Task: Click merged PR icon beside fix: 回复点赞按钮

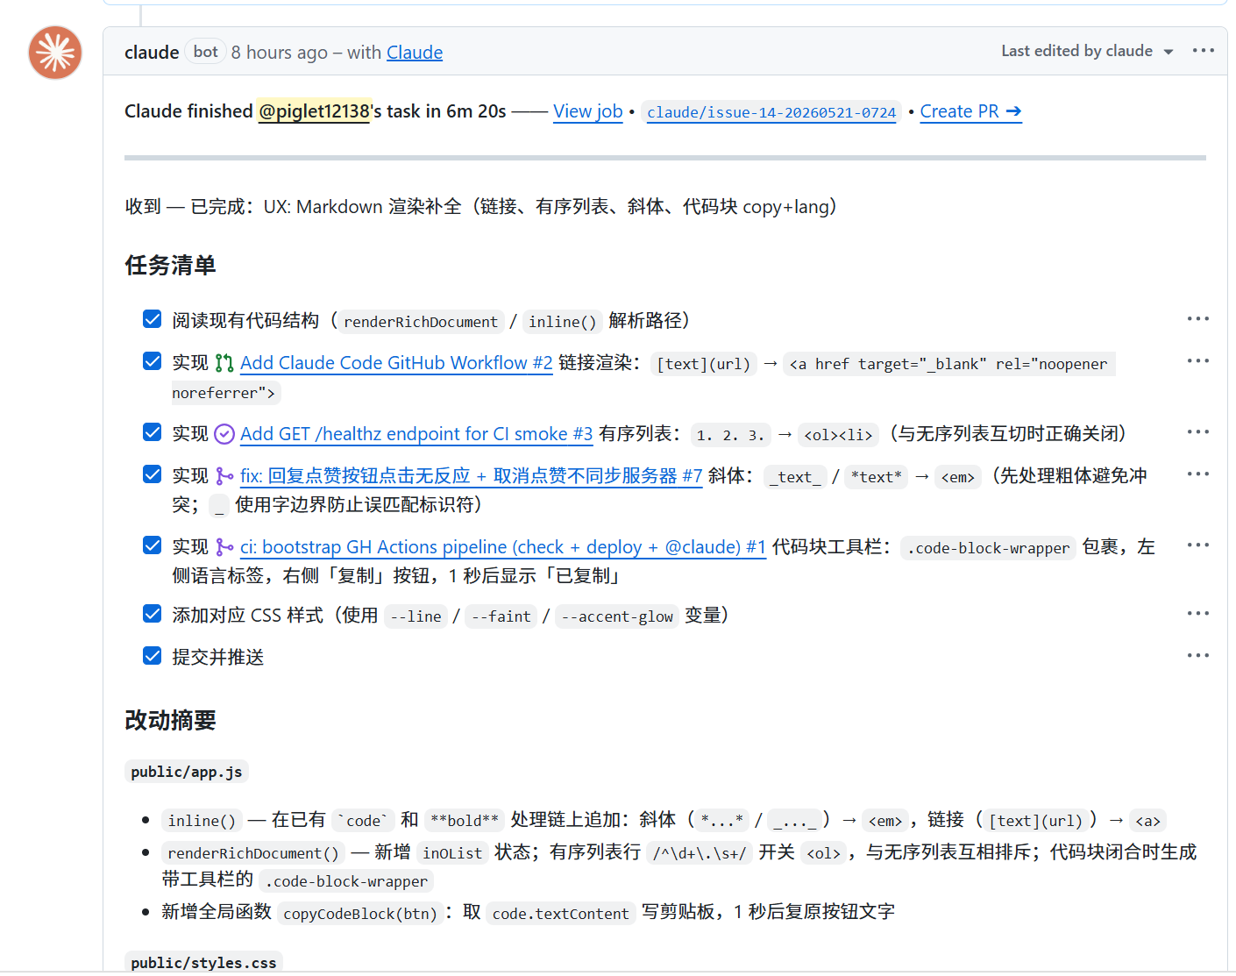Action: [x=224, y=476]
